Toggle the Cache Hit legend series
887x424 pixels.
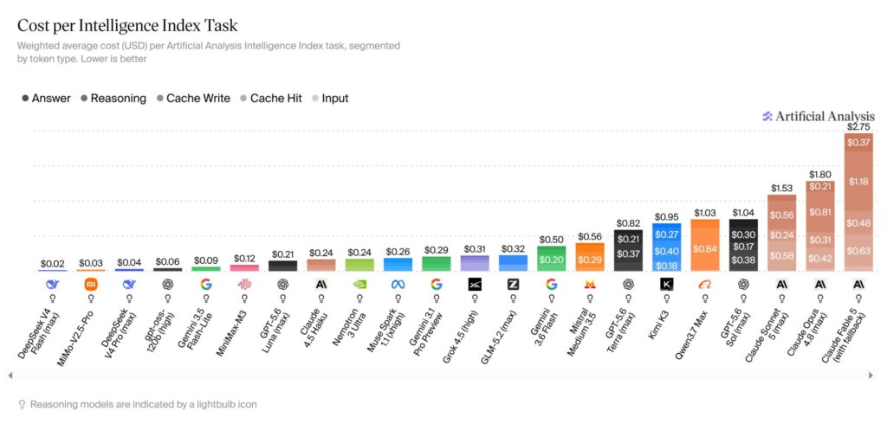271,99
